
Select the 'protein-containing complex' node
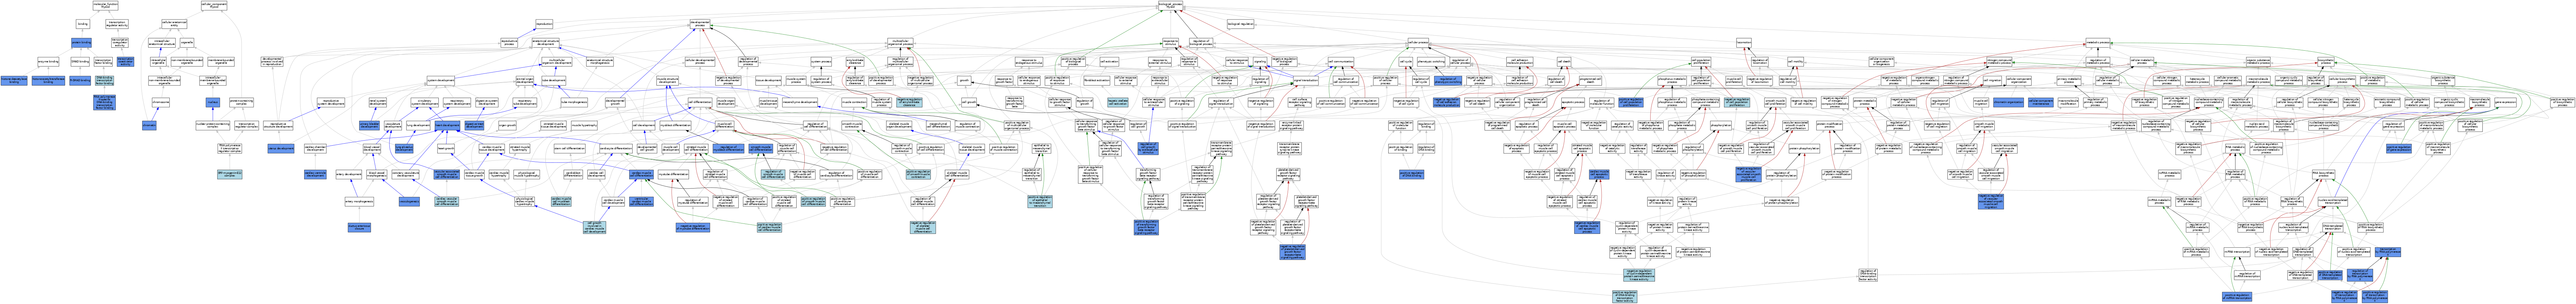(241, 102)
